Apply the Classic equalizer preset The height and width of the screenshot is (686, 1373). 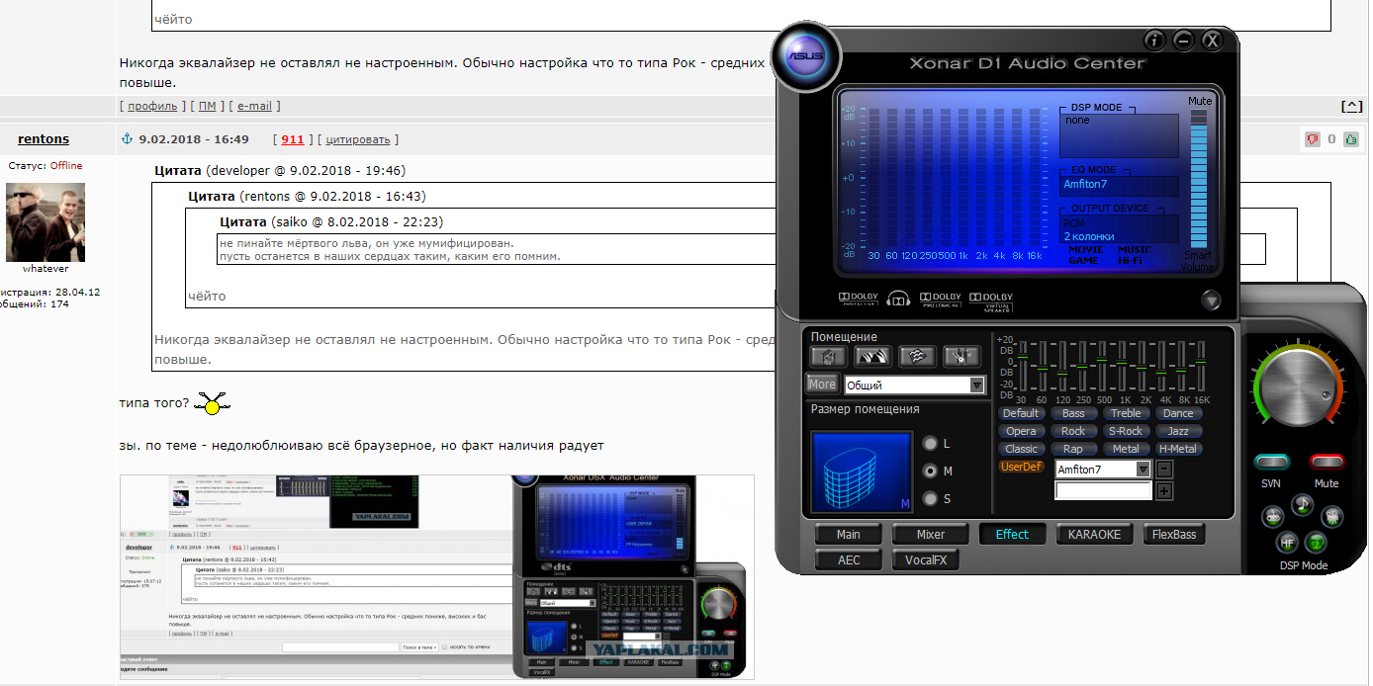1021,449
